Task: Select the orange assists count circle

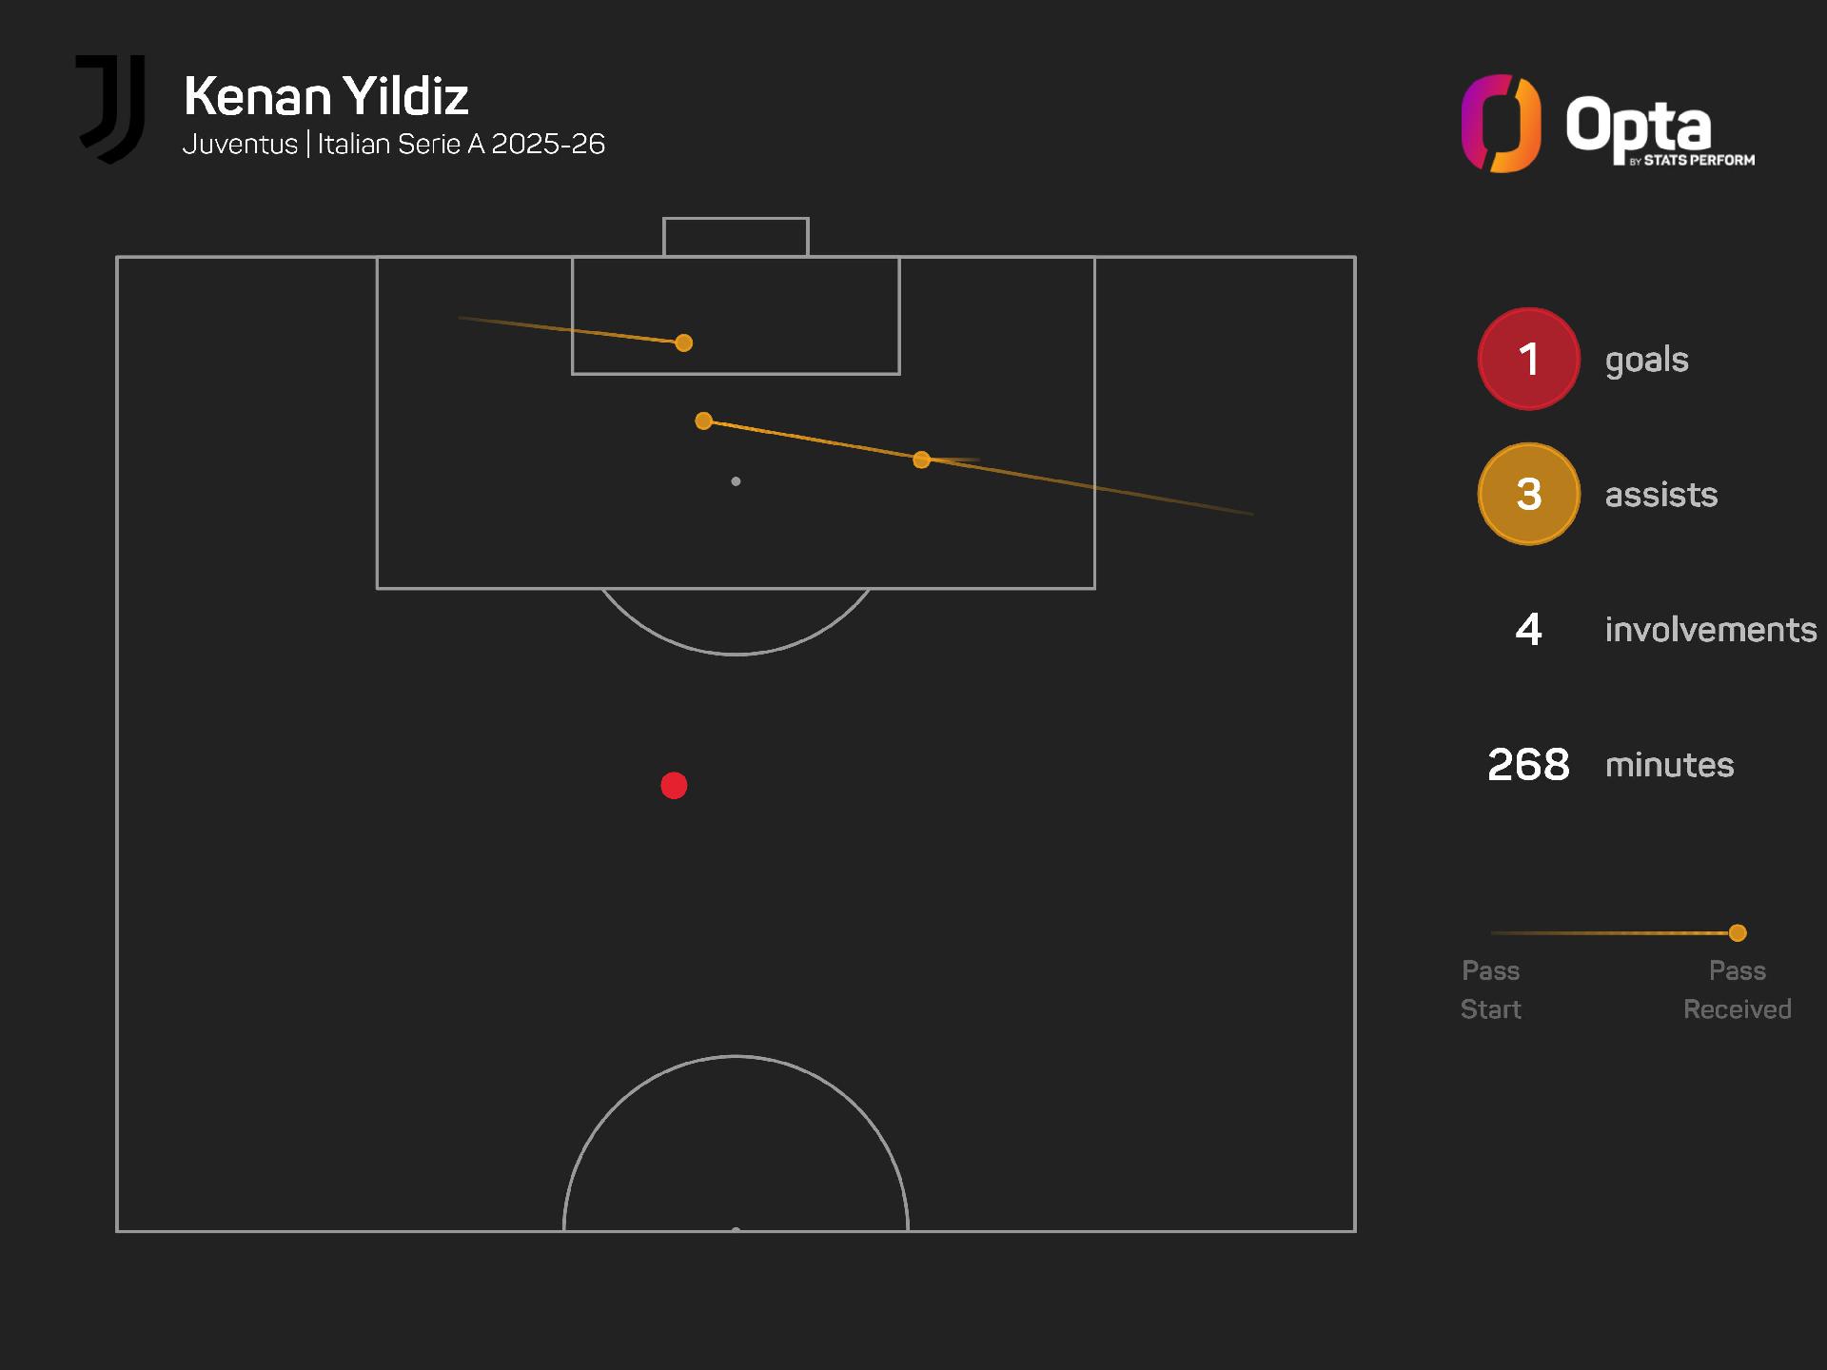Action: (x=1528, y=494)
